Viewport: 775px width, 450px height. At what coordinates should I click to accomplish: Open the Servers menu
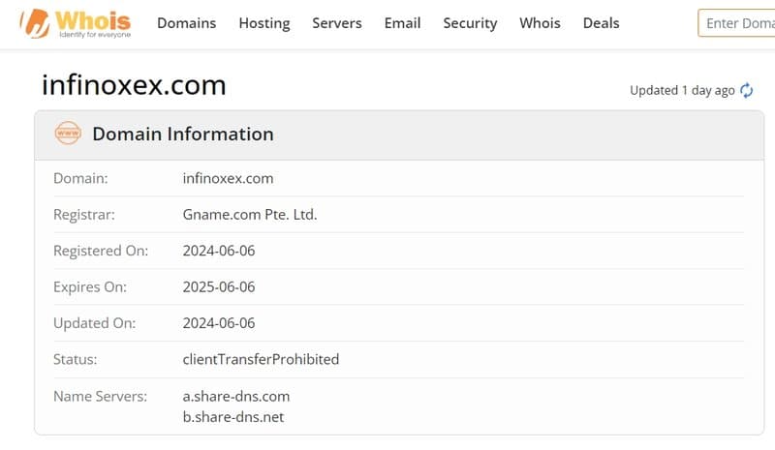(x=337, y=23)
